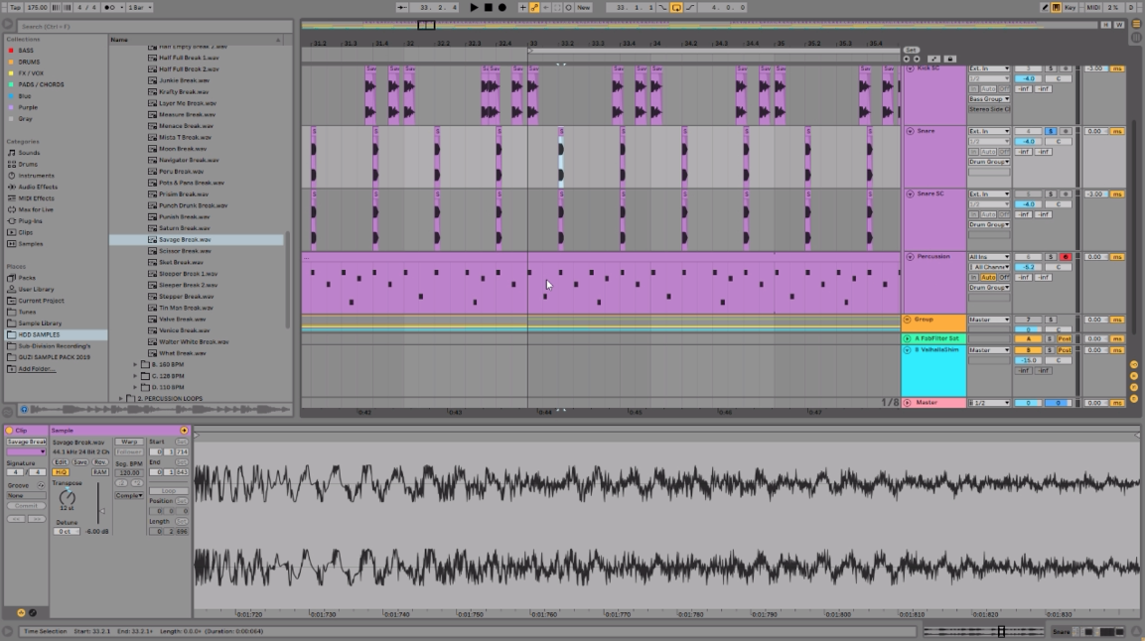Reverse the sample with Rev. button

(x=100, y=462)
